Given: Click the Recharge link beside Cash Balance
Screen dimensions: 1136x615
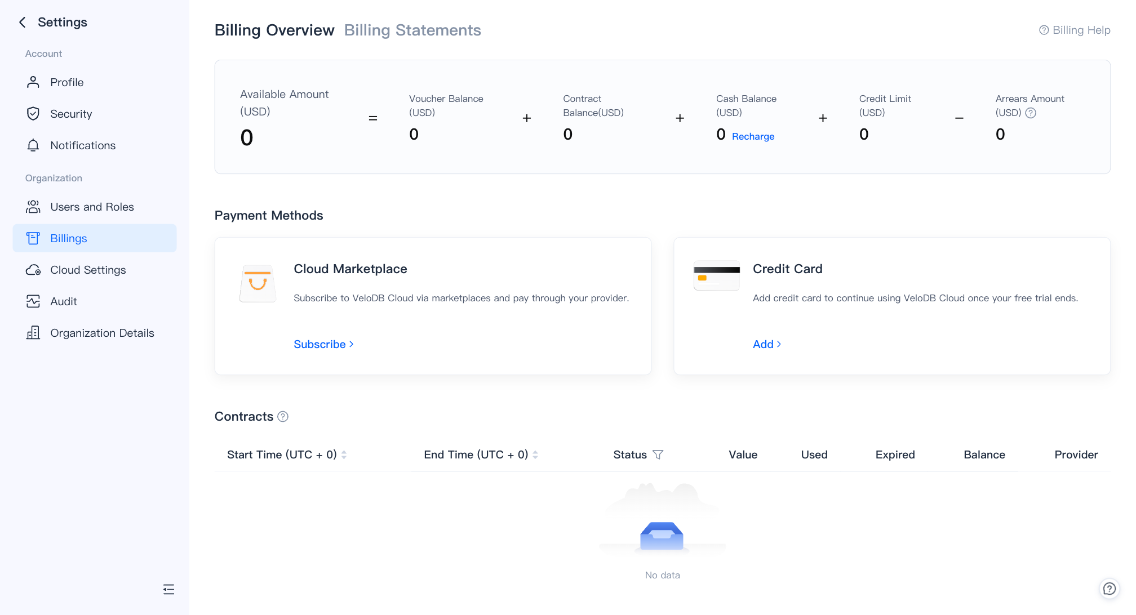Looking at the screenshot, I should pos(753,136).
